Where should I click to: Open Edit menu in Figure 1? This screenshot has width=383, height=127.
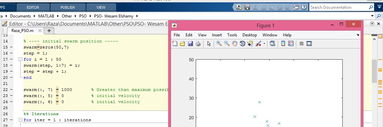(x=189, y=35)
